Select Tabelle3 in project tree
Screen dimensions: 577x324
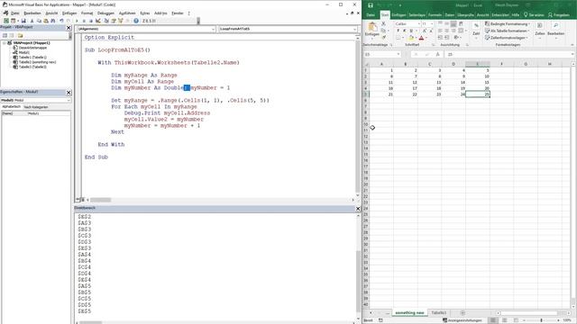(x=32, y=67)
